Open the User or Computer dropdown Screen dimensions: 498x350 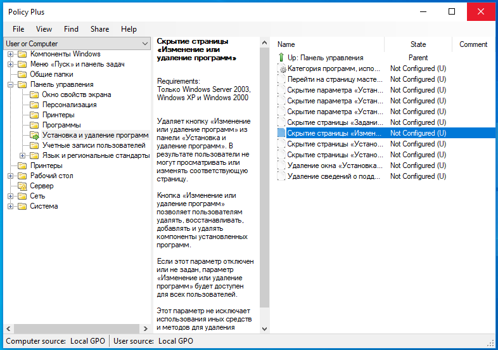click(x=77, y=44)
